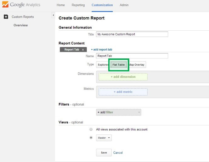Open the Master view dropdown
209x162 pixels.
point(104,138)
